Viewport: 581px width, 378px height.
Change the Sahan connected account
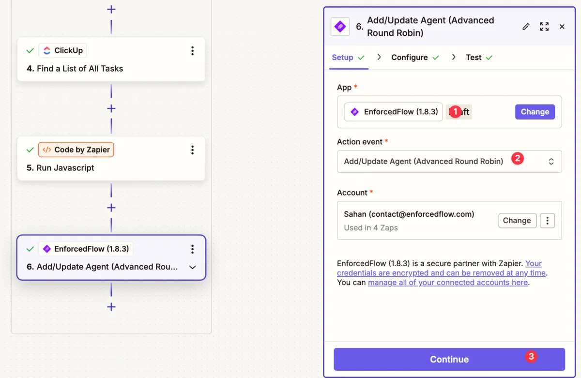click(517, 220)
